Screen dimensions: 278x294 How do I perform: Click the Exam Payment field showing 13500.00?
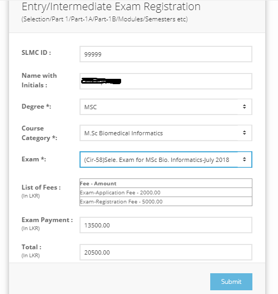click(x=165, y=225)
